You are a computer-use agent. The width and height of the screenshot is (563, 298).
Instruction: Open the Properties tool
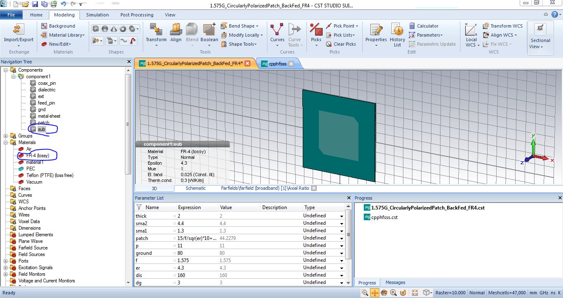(x=376, y=35)
